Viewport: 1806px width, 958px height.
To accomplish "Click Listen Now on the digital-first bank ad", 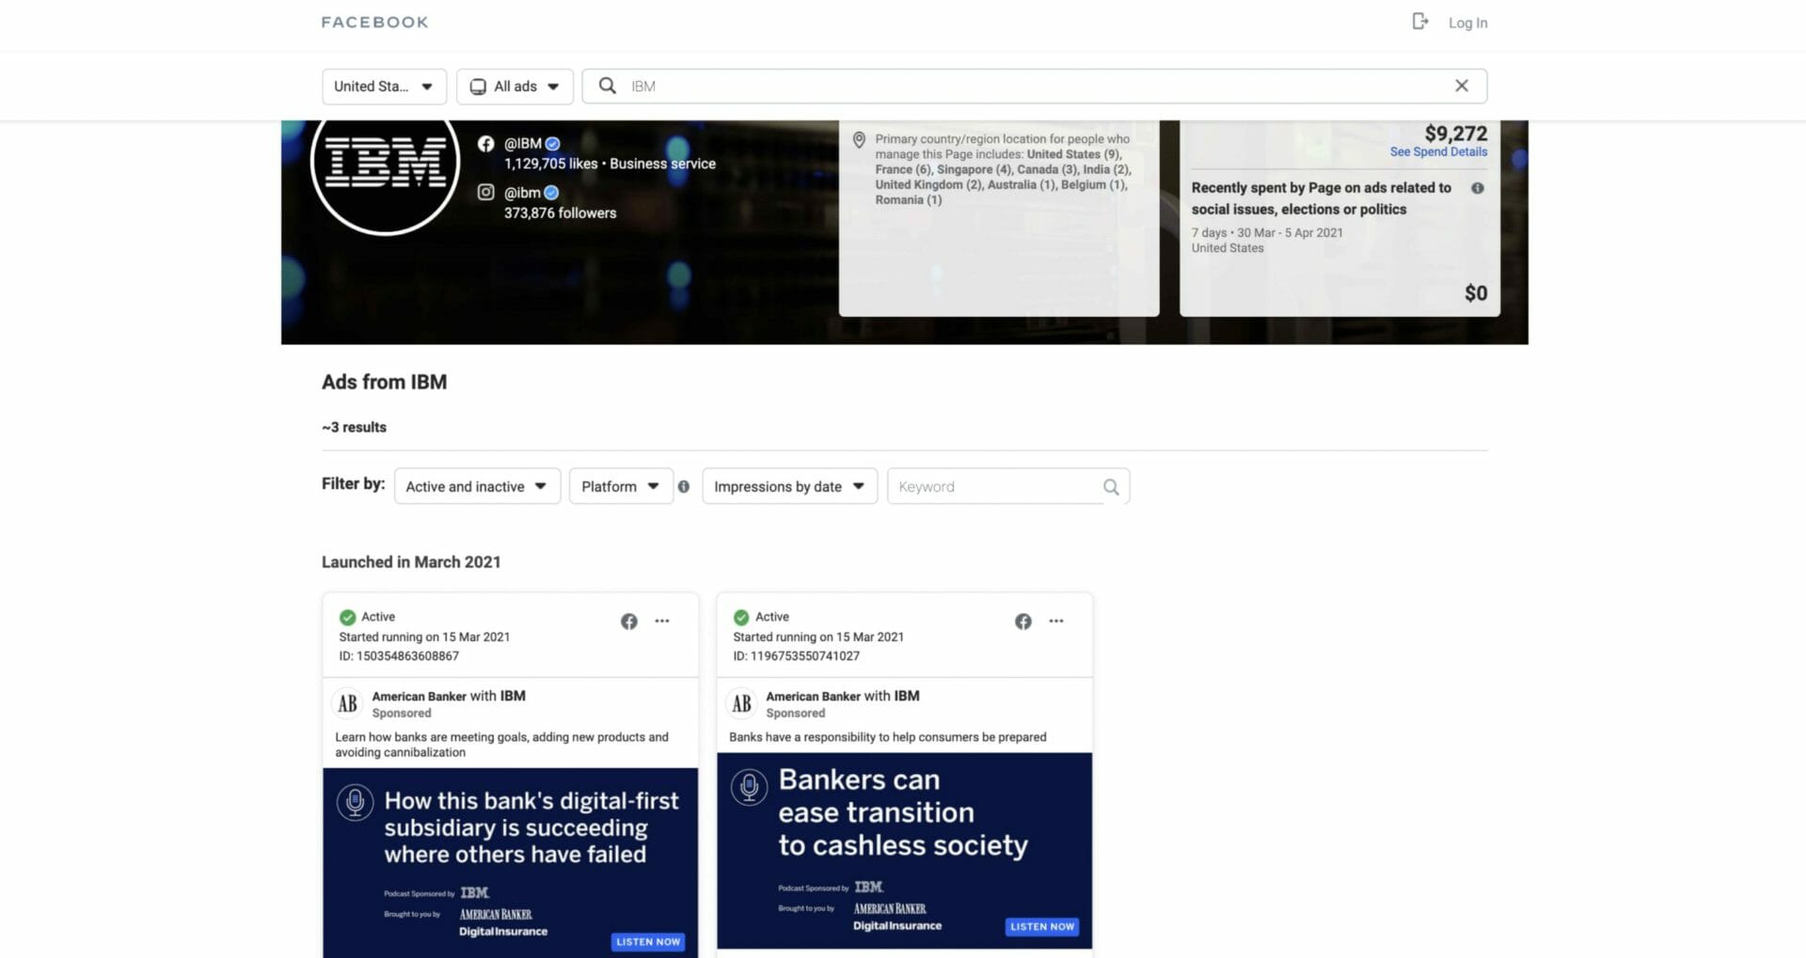I will [x=648, y=941].
